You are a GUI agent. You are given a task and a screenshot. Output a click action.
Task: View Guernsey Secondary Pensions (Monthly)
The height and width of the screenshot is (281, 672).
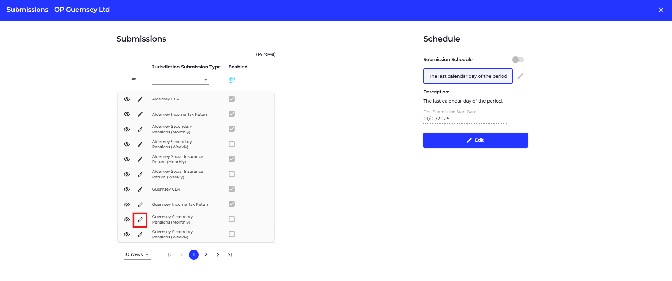tap(127, 220)
